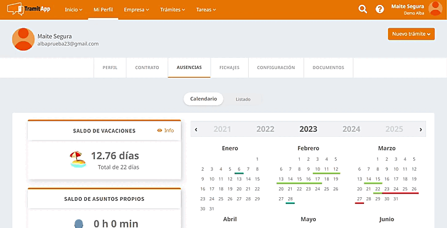Go to previous years with left arrow
447x228 pixels.
(x=196, y=129)
